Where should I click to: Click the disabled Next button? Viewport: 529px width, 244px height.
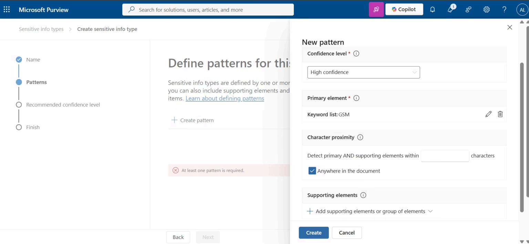point(208,237)
